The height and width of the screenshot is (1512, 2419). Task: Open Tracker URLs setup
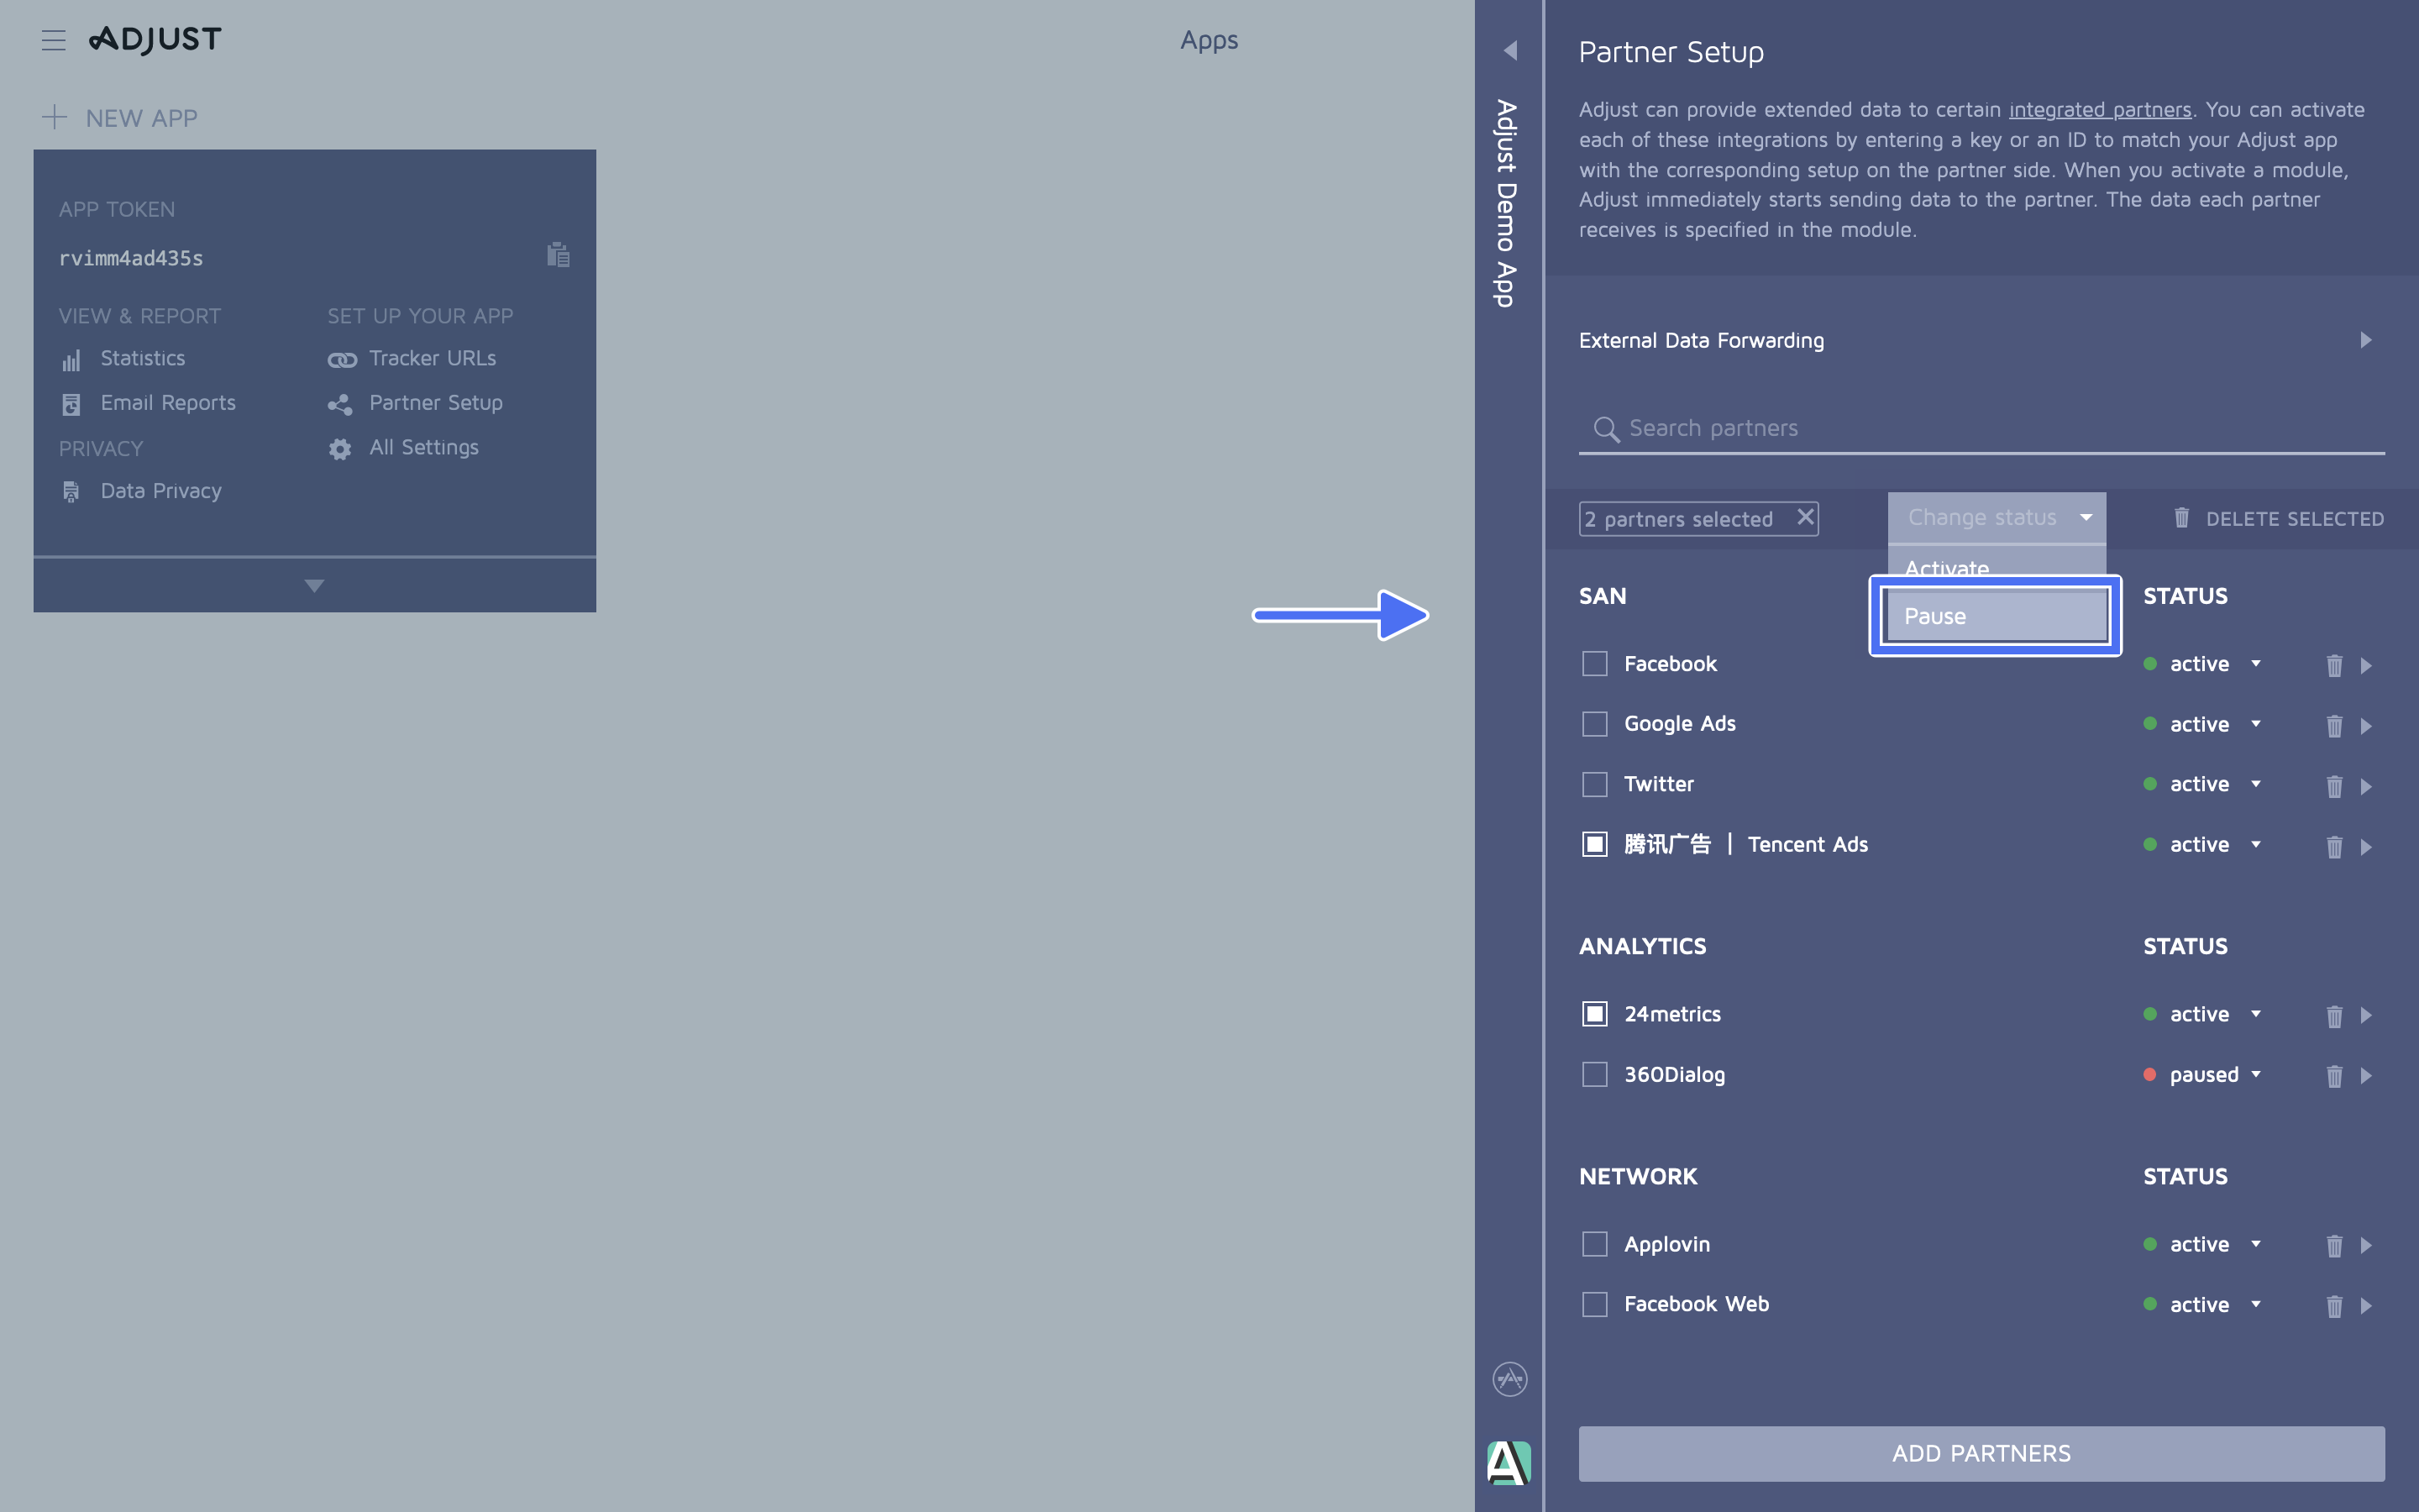click(x=433, y=358)
